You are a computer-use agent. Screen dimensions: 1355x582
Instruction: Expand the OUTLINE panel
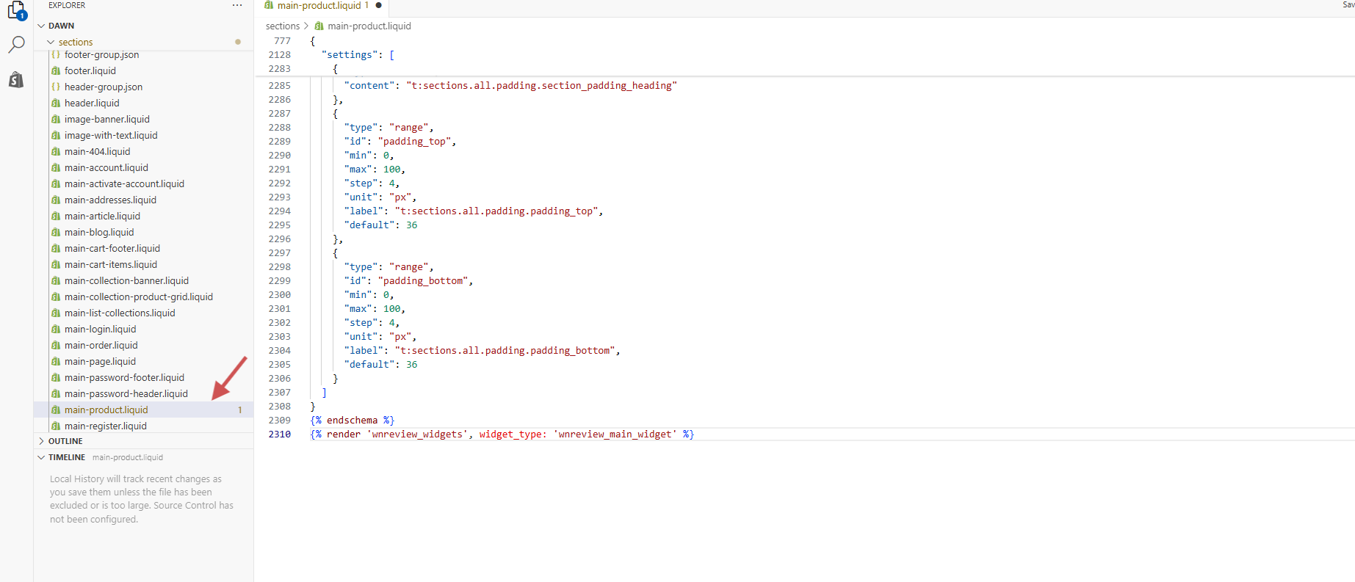42,441
